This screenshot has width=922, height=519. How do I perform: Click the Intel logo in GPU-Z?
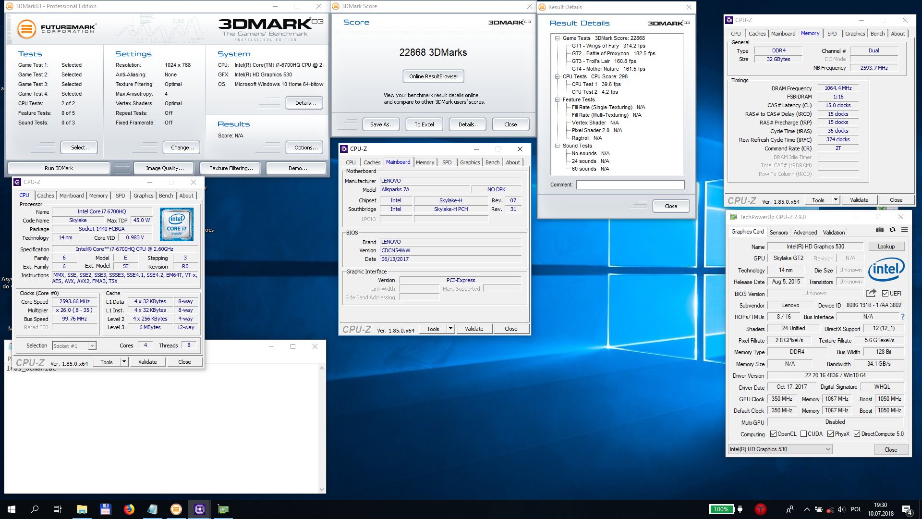(886, 270)
